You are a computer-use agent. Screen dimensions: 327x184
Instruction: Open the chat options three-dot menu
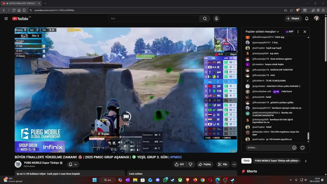tap(298, 32)
